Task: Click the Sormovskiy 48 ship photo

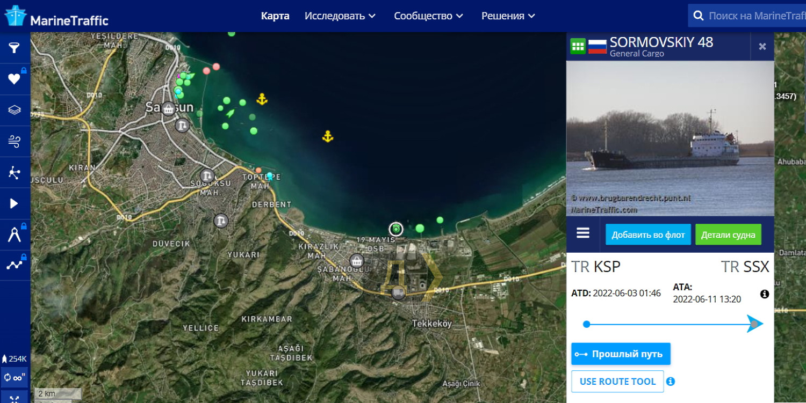Action: pos(670,138)
